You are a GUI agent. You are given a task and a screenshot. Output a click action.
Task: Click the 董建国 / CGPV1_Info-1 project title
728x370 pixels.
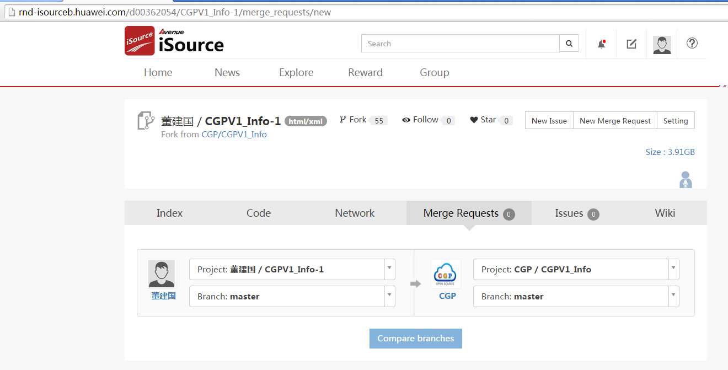coord(221,121)
